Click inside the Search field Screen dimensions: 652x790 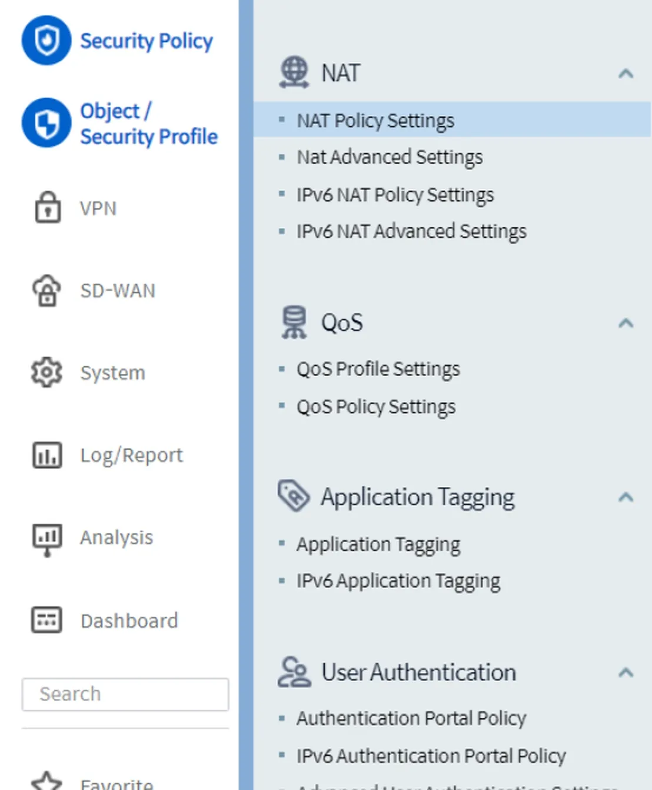pos(125,694)
